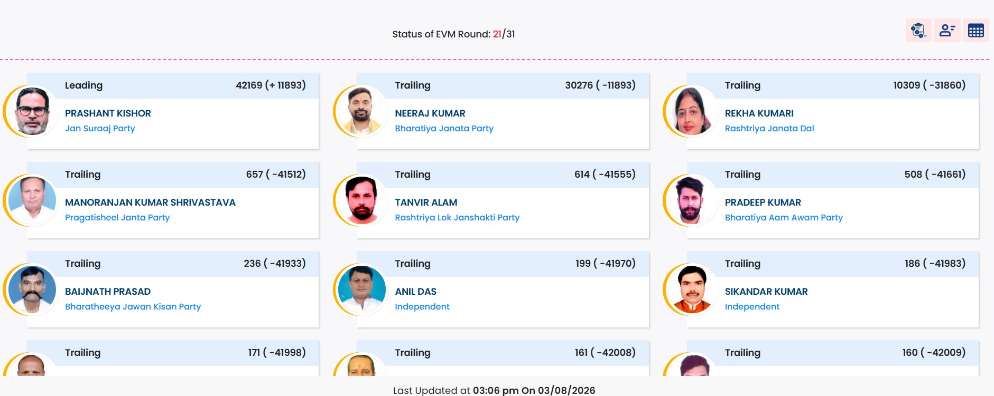Click Anil Das's candidate photo

(362, 289)
